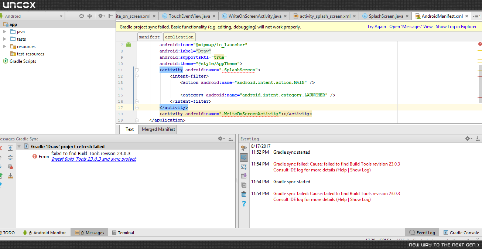This screenshot has width=482, height=249.
Task: Collapse the activity fold marker on line 11
Action: (137, 70)
